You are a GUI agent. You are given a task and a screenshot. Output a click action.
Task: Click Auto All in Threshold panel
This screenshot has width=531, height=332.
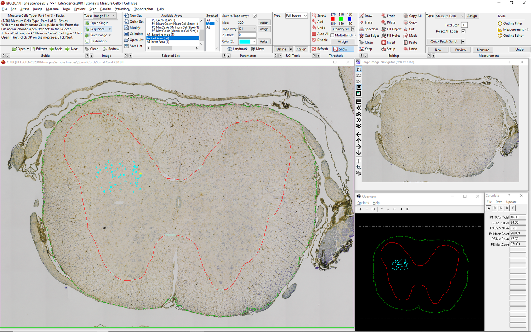[320, 34]
